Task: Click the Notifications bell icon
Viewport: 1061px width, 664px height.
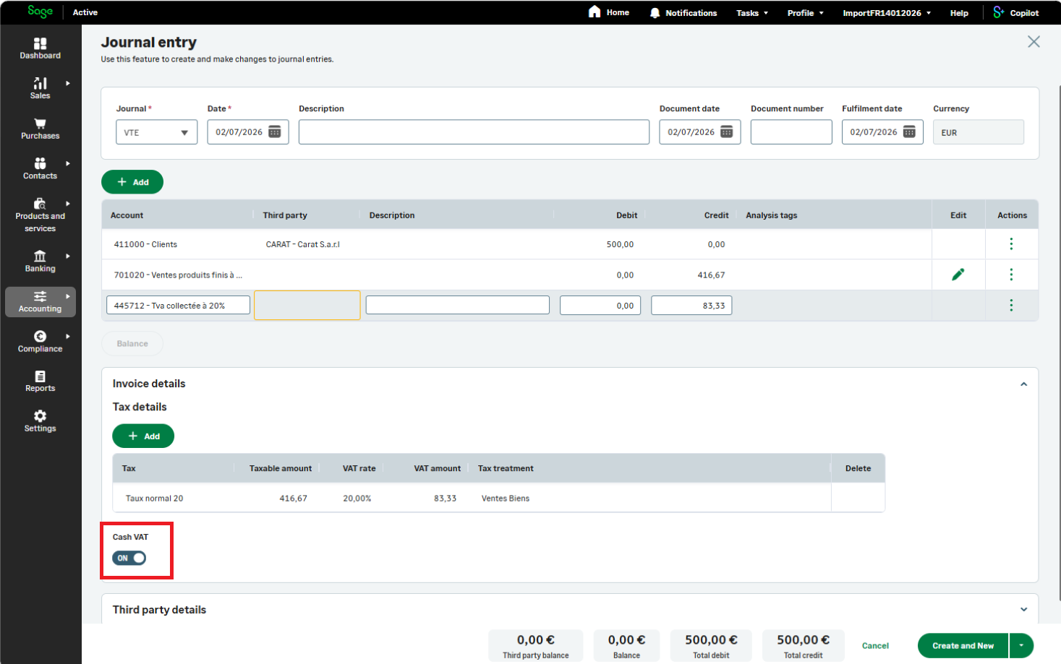Action: point(655,13)
